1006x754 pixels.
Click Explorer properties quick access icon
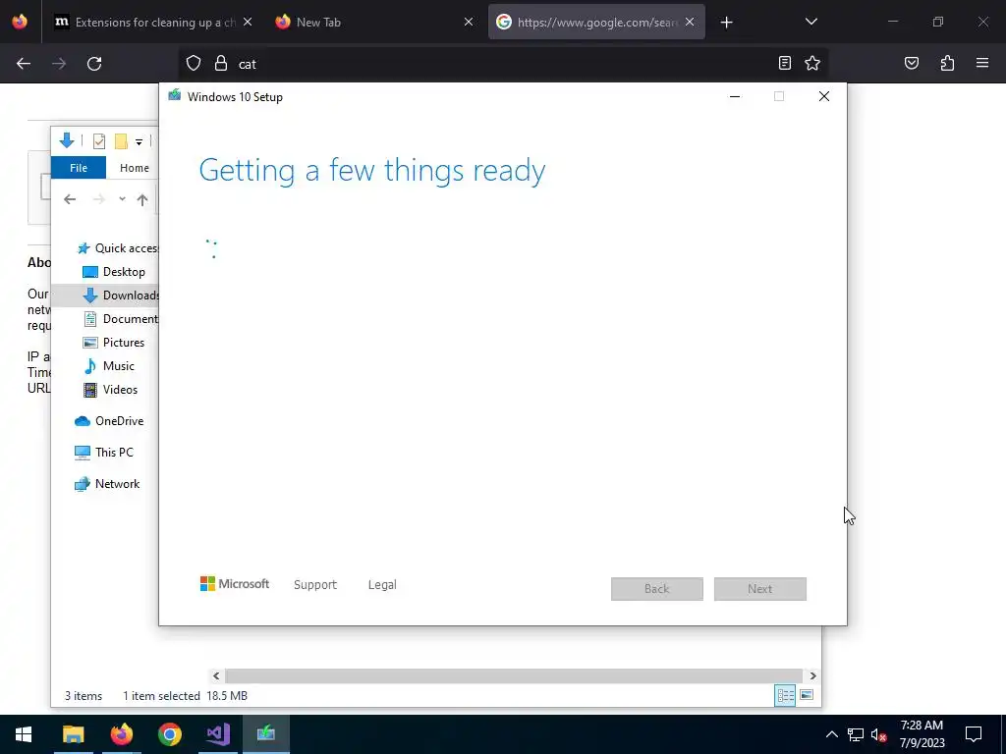click(99, 141)
